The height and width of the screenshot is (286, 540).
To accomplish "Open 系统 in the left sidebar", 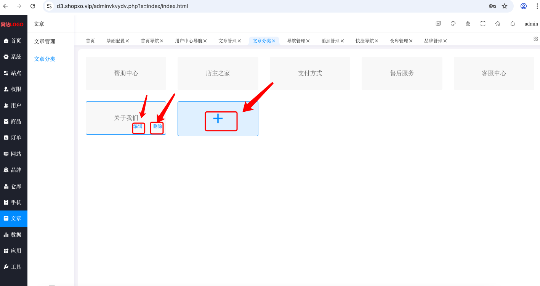I will click(14, 57).
